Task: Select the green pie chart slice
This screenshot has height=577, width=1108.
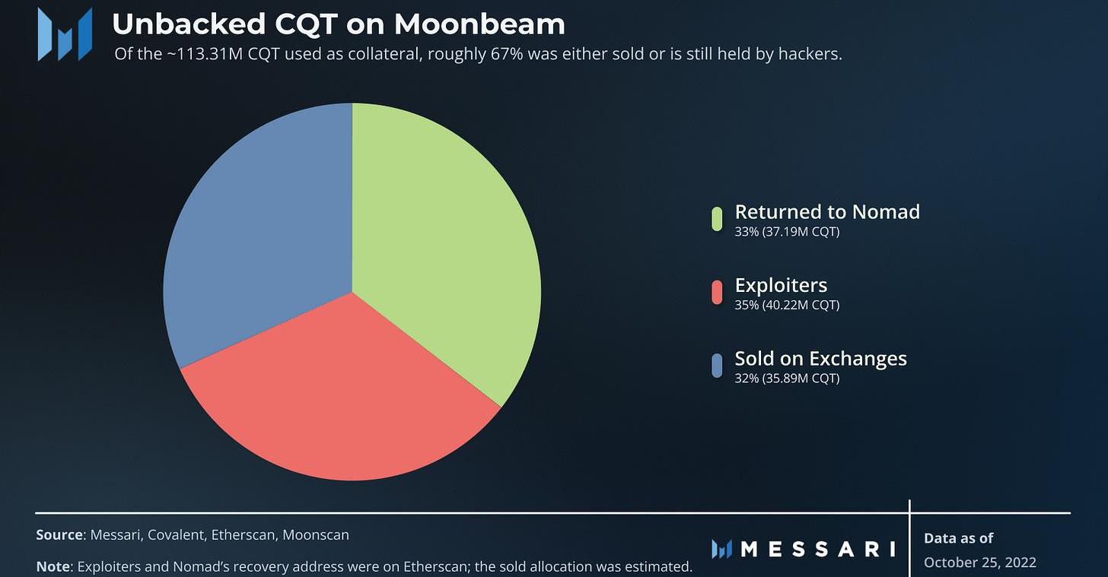Action: tap(441, 243)
